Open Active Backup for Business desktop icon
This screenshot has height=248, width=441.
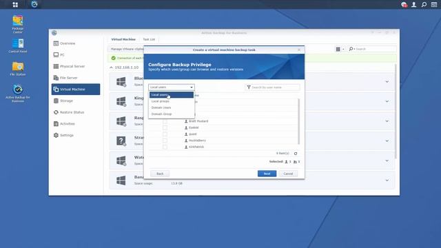(x=18, y=94)
